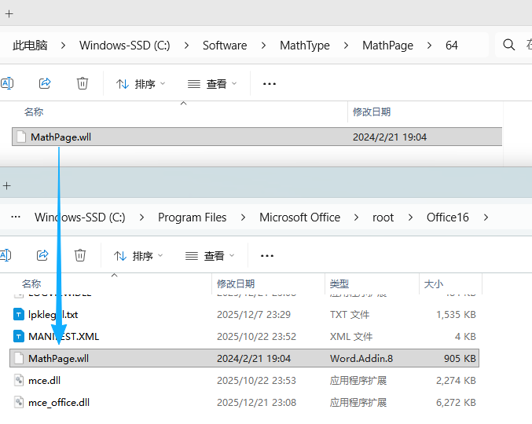The height and width of the screenshot is (424, 532).
Task: Expand chevron after MathType breadcrumb
Action: tap(346, 45)
